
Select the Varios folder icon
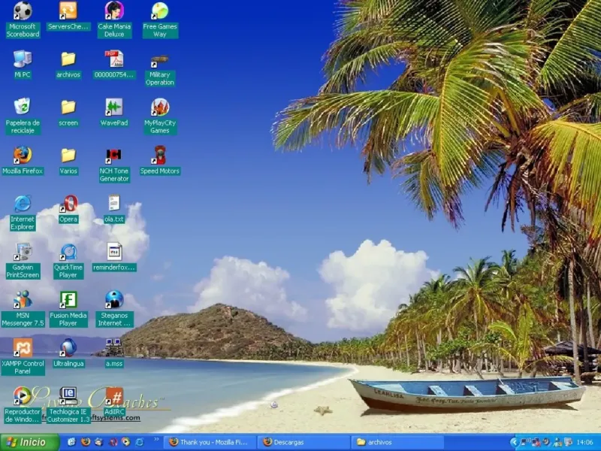pos(68,161)
